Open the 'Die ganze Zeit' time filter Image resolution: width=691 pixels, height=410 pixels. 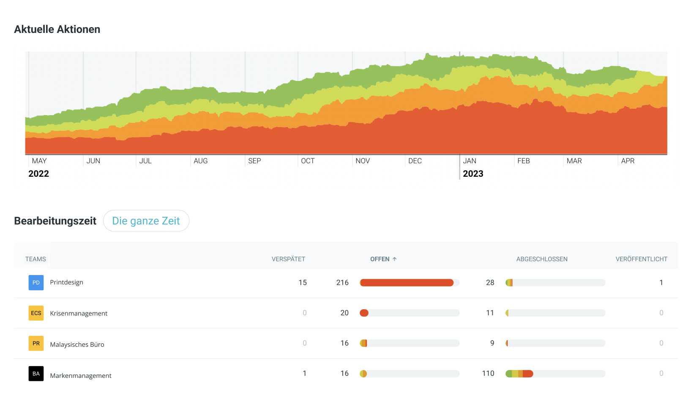pyautogui.click(x=146, y=221)
